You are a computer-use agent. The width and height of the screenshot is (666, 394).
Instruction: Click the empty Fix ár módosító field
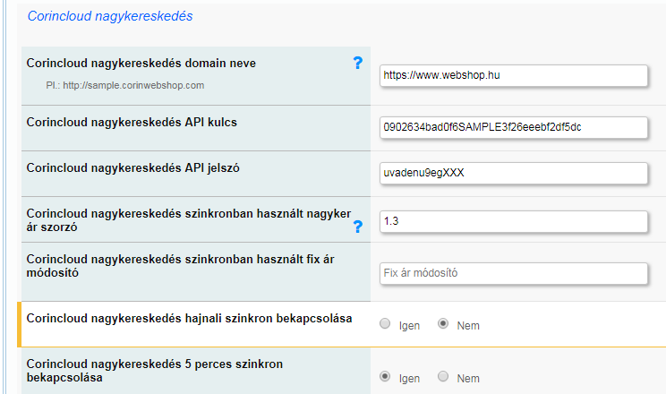[x=513, y=273]
